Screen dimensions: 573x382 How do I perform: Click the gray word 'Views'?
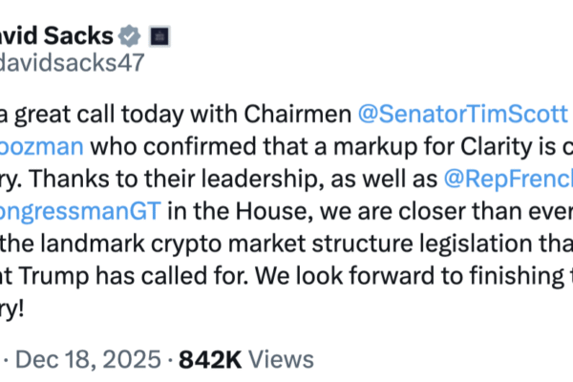280,359
